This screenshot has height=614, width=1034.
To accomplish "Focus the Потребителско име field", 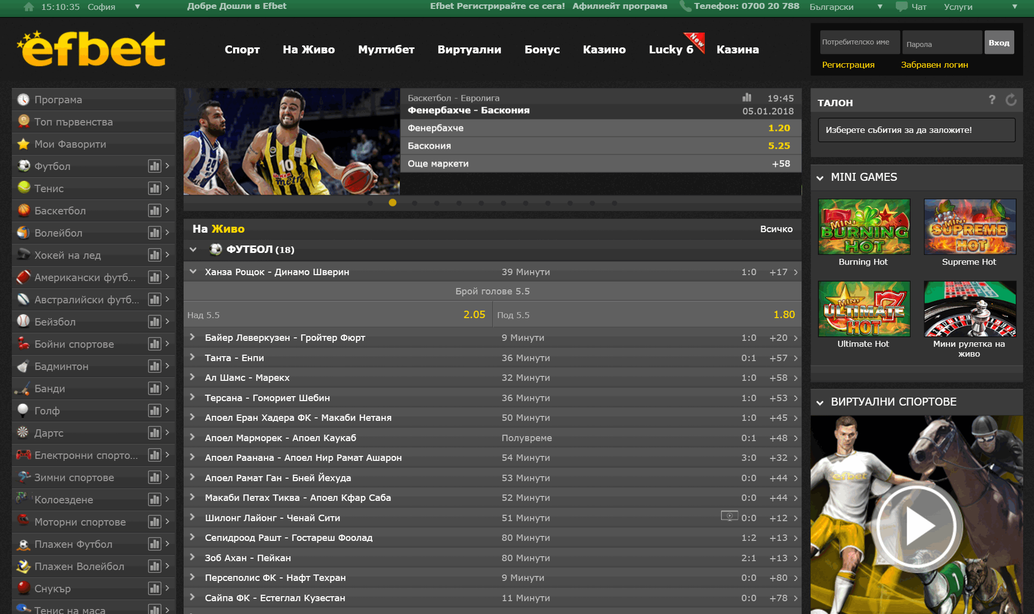I will (860, 42).
